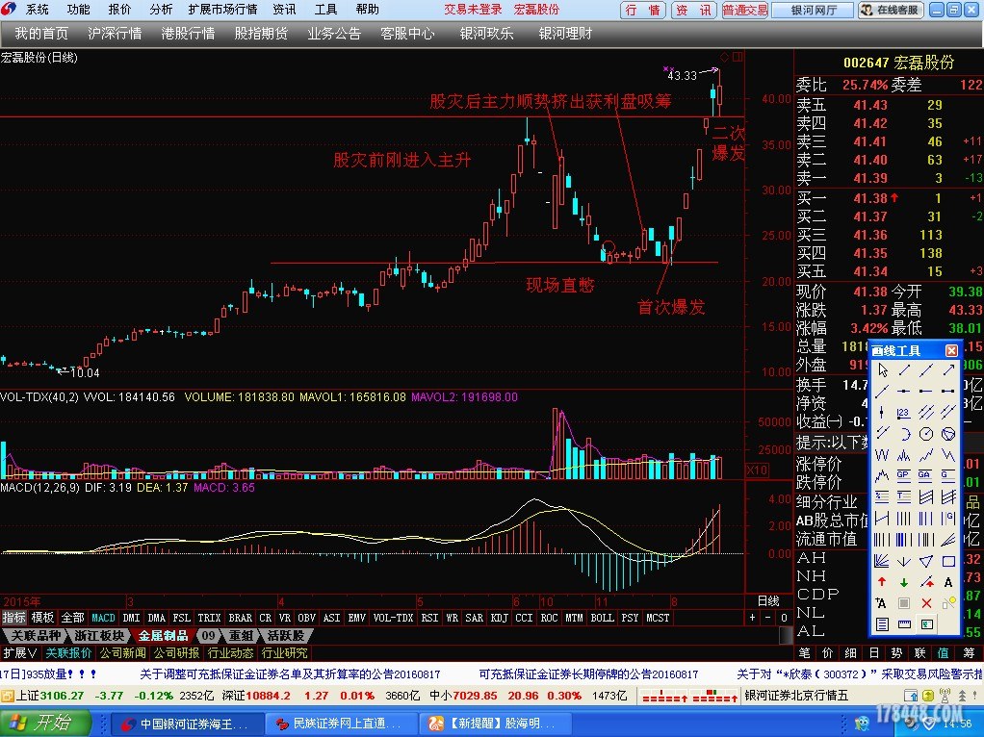Select the circle with radius tool
This screenshot has height=737, width=984.
pyautogui.click(x=926, y=433)
